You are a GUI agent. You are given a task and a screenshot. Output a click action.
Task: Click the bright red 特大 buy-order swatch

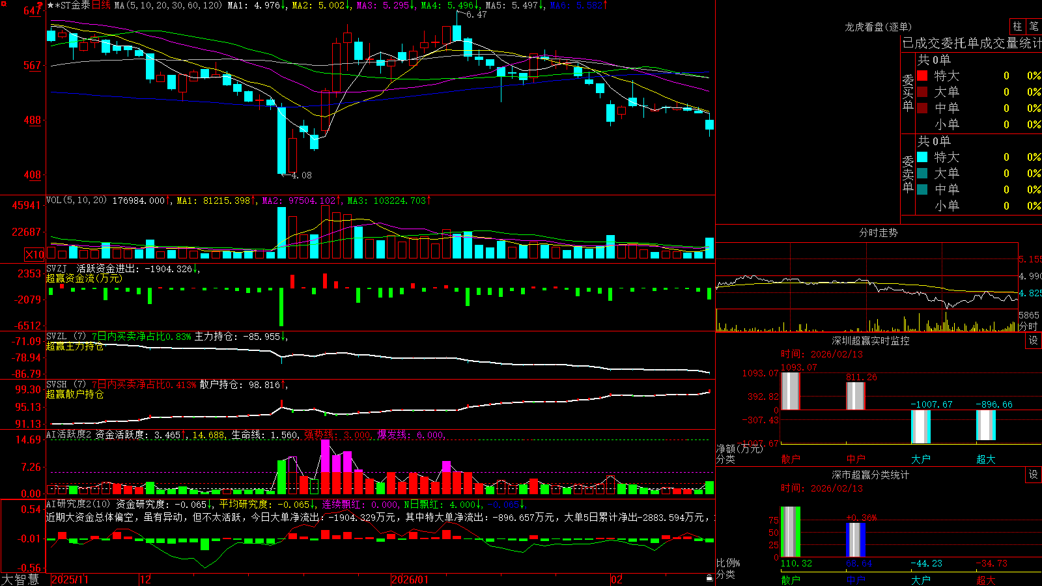click(922, 76)
